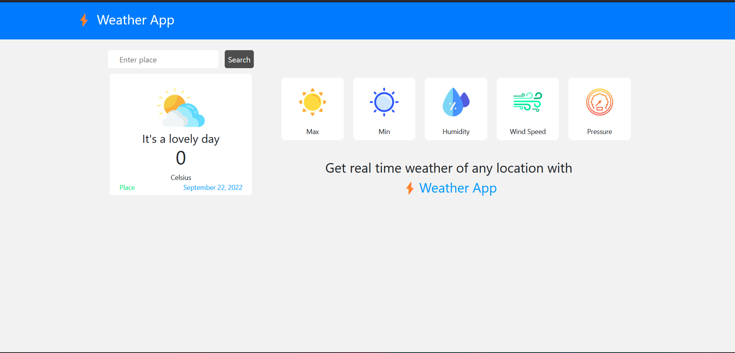
Task: Click the Max temperature sun icon
Action: 312,101
